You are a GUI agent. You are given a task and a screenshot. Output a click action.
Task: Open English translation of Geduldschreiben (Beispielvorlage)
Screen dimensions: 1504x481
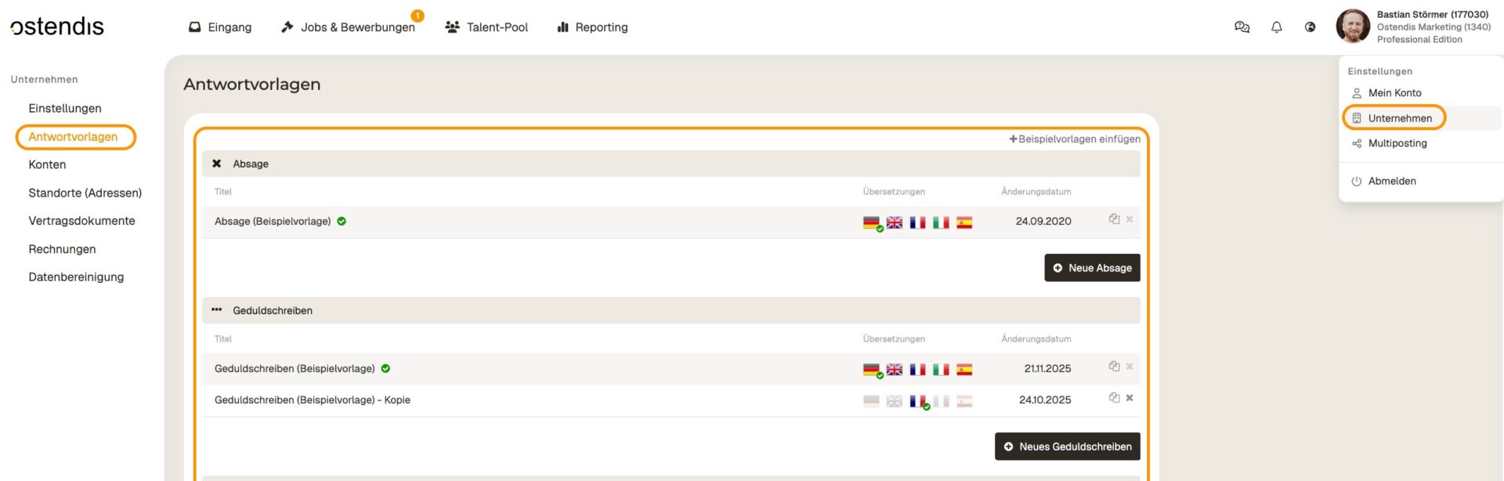[894, 370]
